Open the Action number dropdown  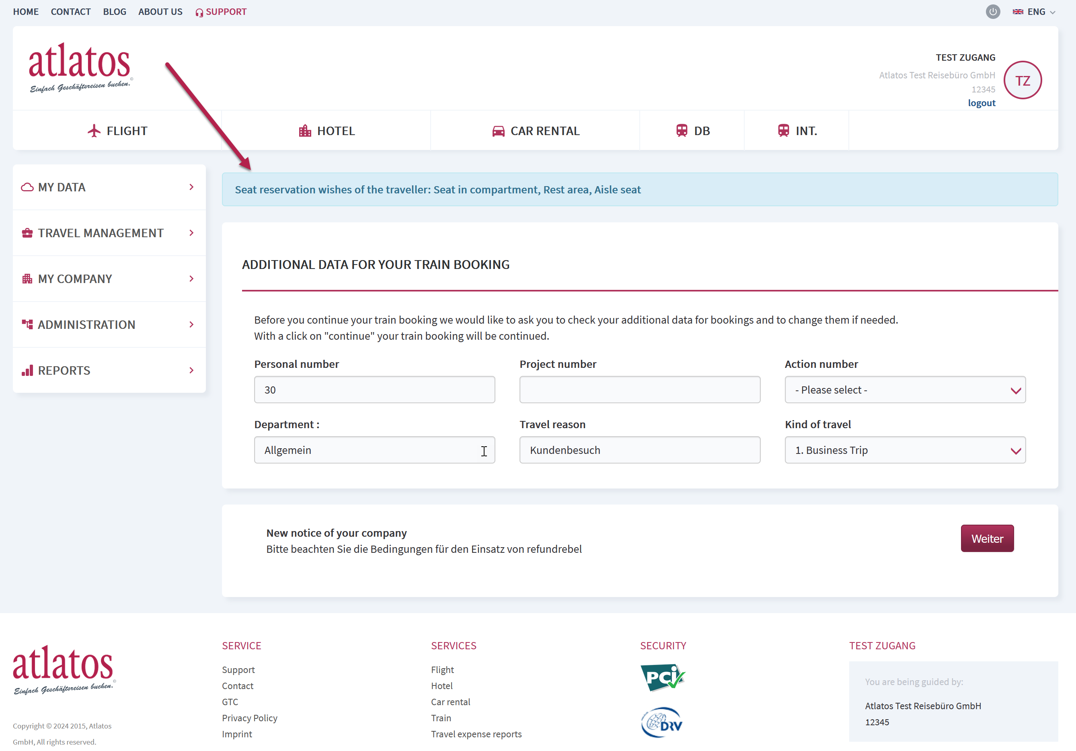point(905,390)
